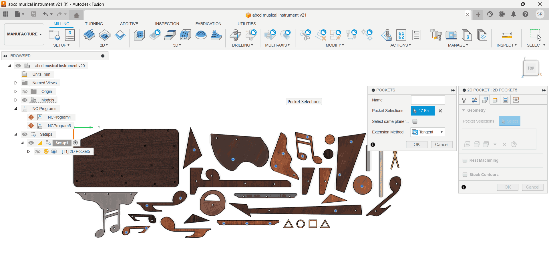Click the Measure ruler icon
This screenshot has height=264, width=549.
pyautogui.click(x=507, y=35)
